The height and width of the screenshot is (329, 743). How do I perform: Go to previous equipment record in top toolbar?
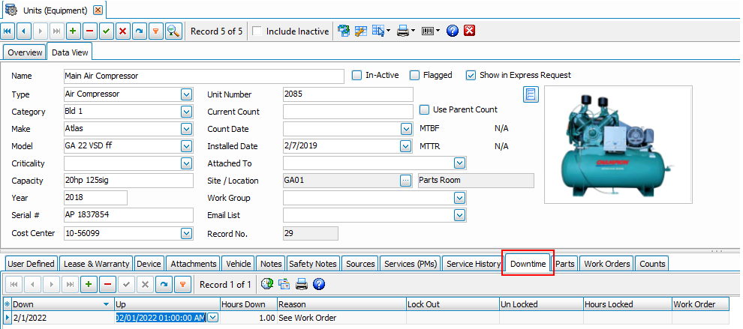24,31
